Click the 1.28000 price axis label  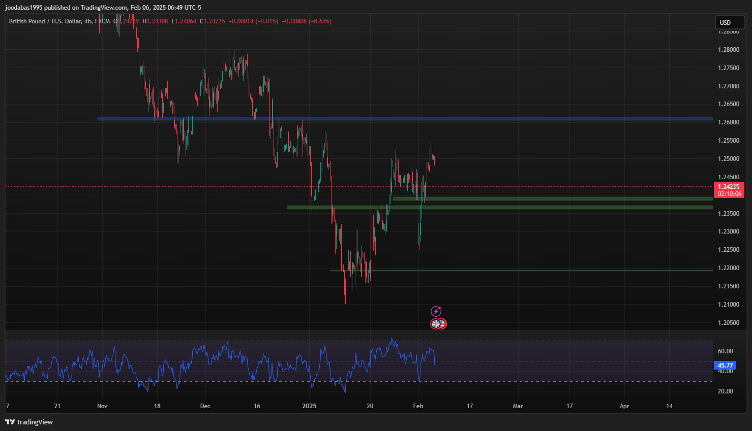coord(728,50)
